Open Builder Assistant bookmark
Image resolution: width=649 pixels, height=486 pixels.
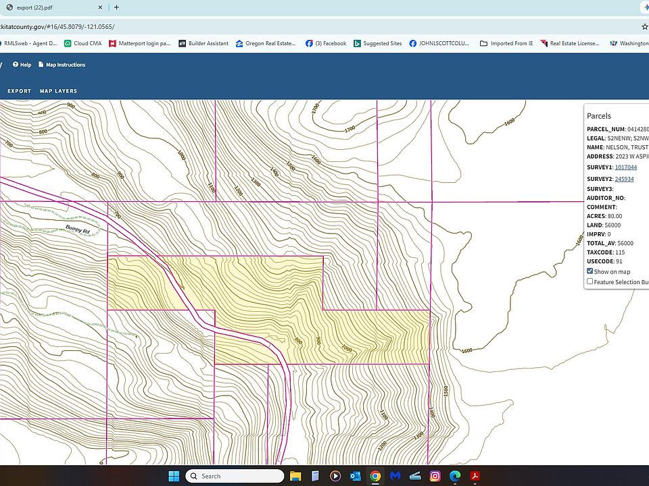(203, 43)
